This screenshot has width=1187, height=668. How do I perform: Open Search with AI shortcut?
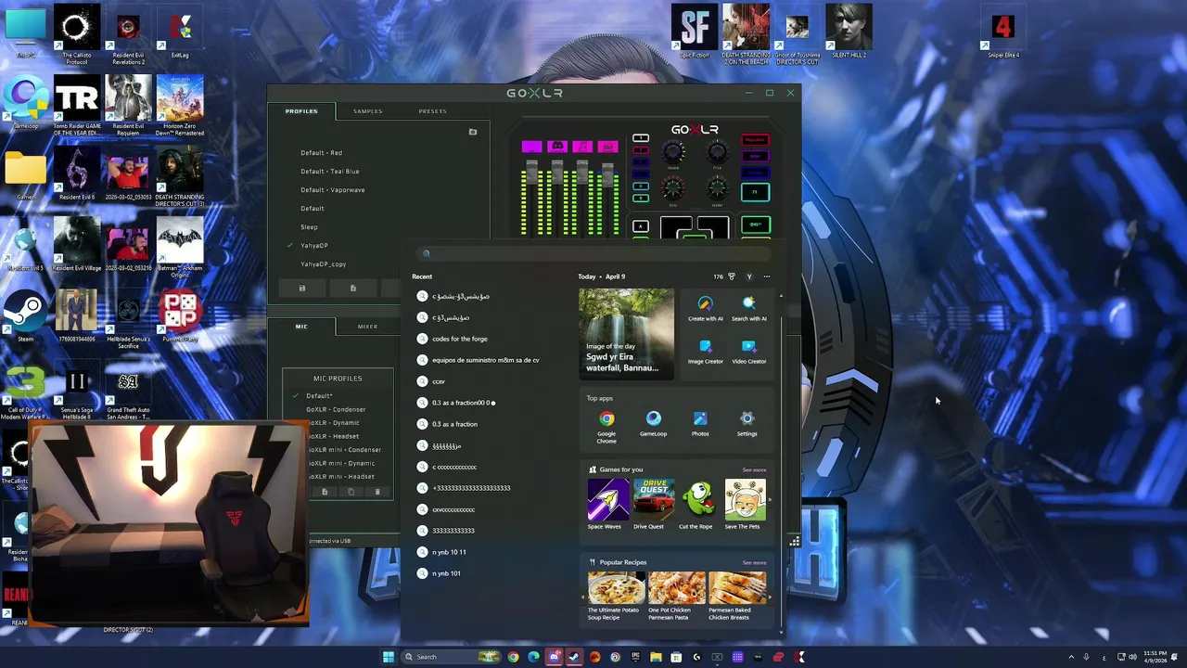[x=748, y=309]
